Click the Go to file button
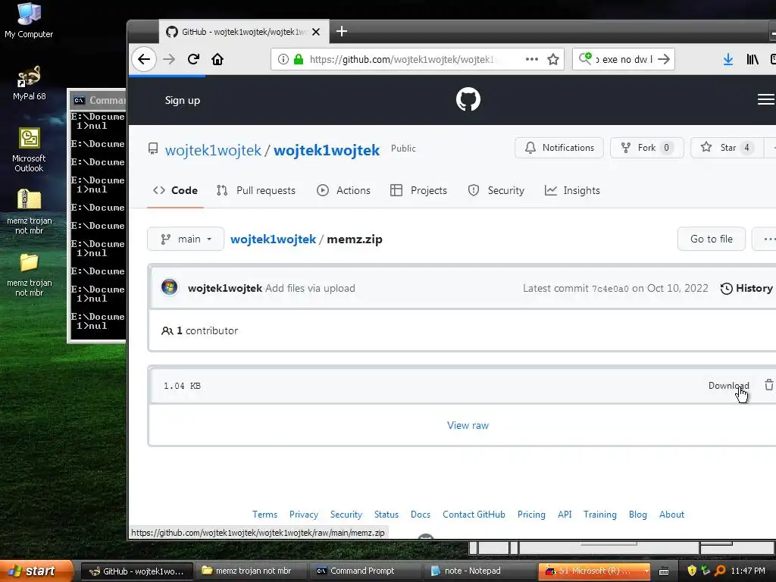 pyautogui.click(x=711, y=239)
